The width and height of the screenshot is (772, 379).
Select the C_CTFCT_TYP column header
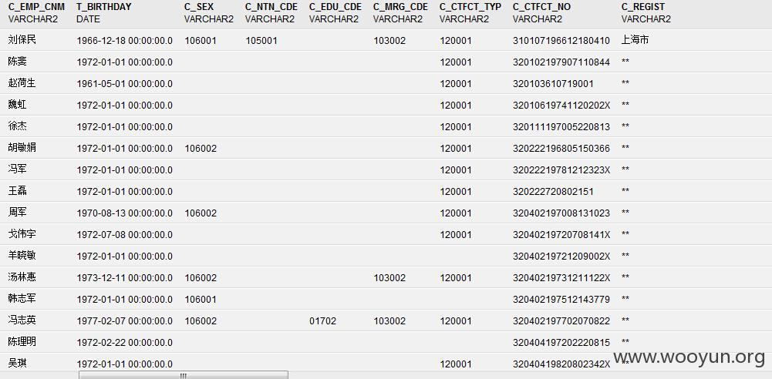[470, 8]
